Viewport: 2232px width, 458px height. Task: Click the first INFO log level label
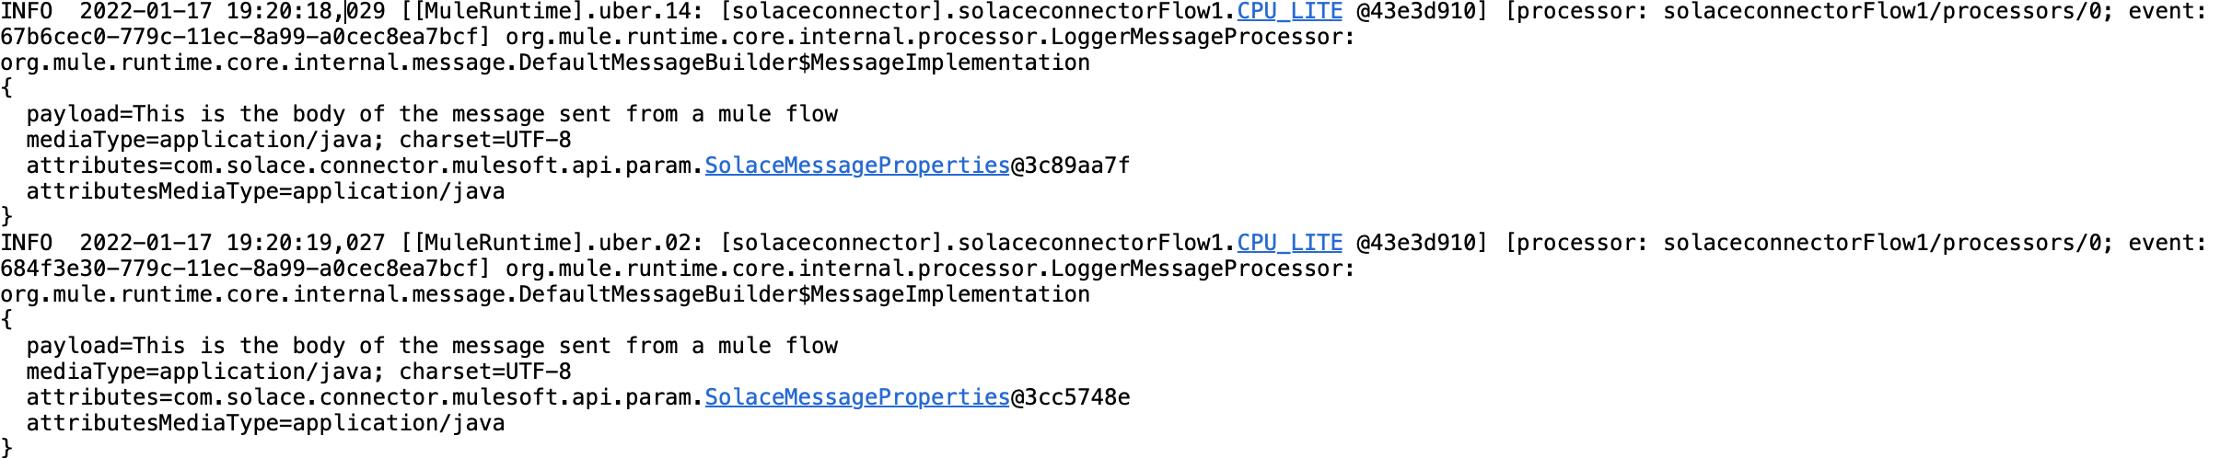(x=26, y=12)
